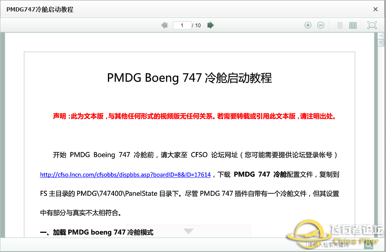Click window title PMDG747冷舱启动教程
The height and width of the screenshot is (252, 386).
[40, 10]
